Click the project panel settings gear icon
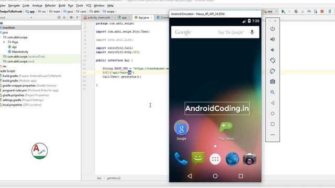The width and height of the screenshot is (335, 188). 71,17
